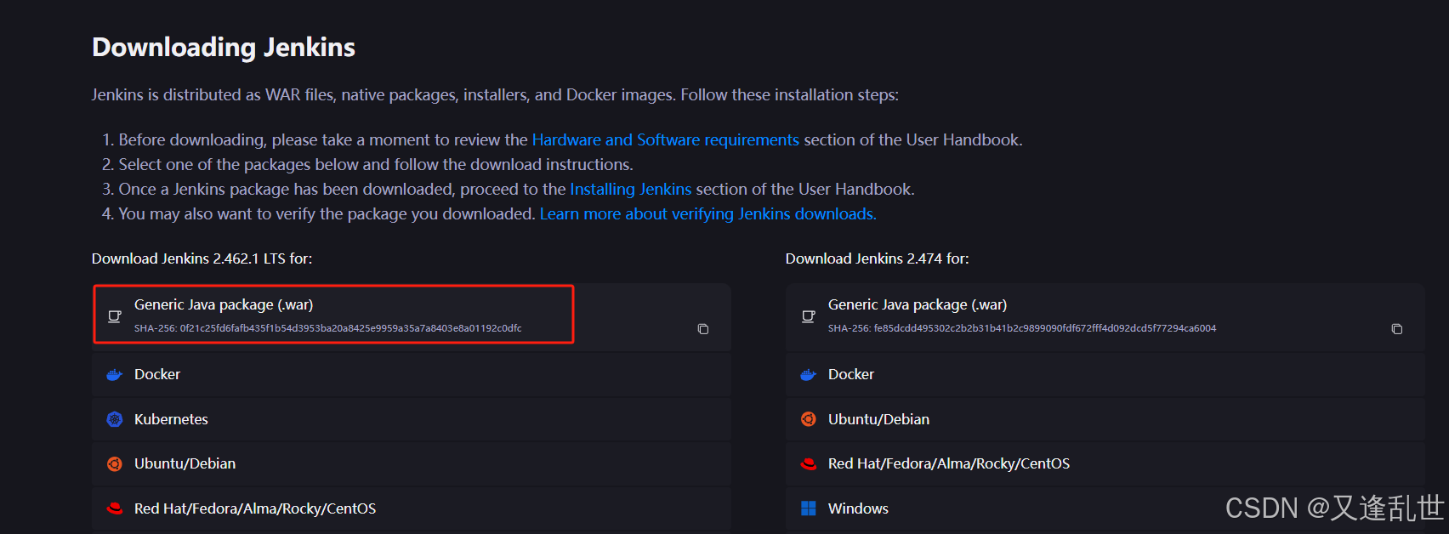Select Ubuntu/Debian under 2.462.1 LTS
The width and height of the screenshot is (1449, 534).
point(412,463)
